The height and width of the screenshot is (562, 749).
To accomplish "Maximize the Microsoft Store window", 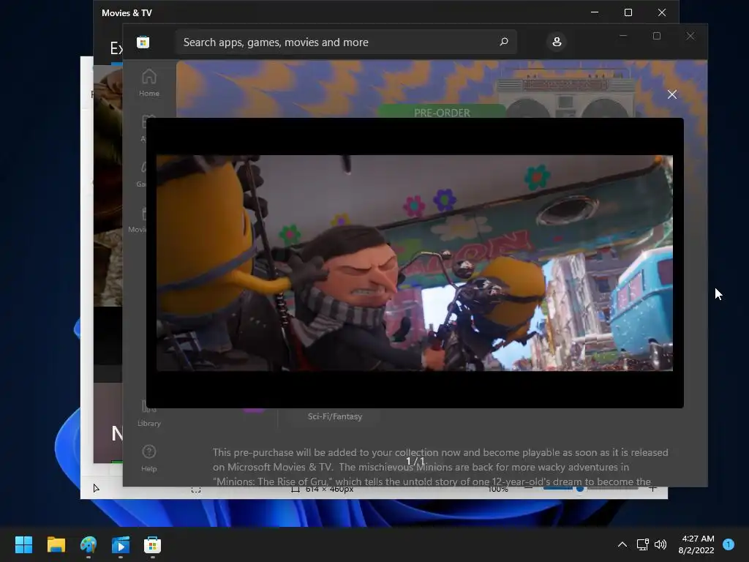I will coord(657,36).
